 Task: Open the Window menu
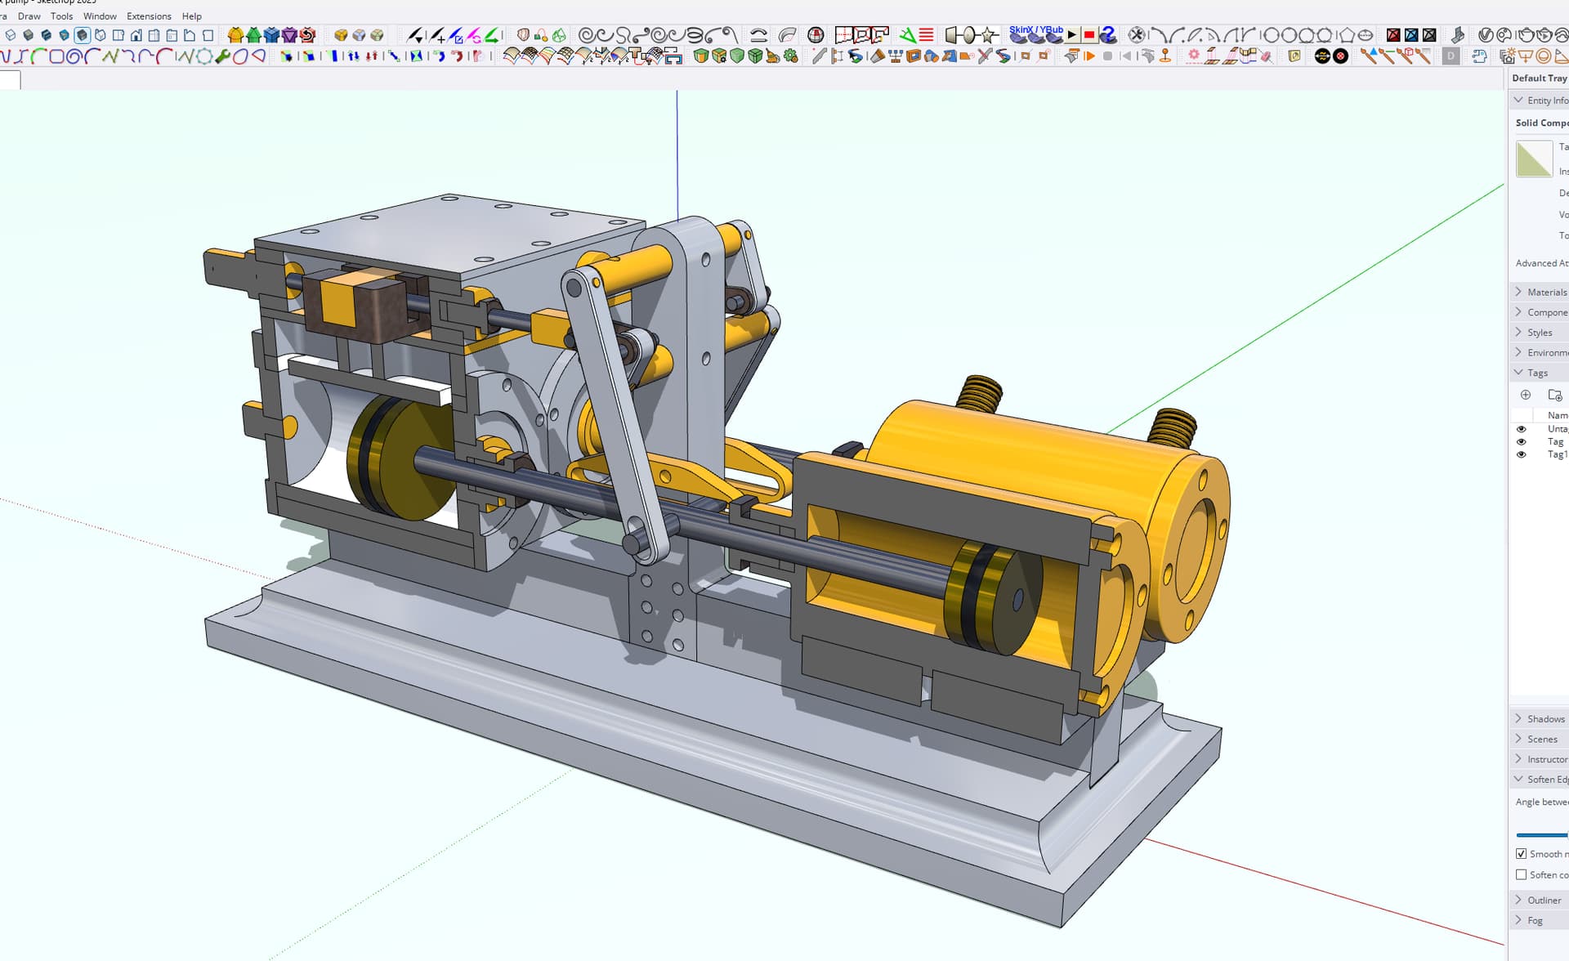click(x=100, y=16)
